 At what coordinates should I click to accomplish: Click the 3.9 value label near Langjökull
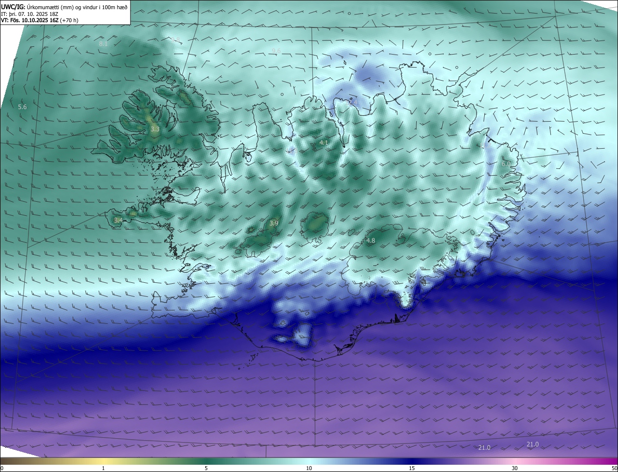coord(274,223)
